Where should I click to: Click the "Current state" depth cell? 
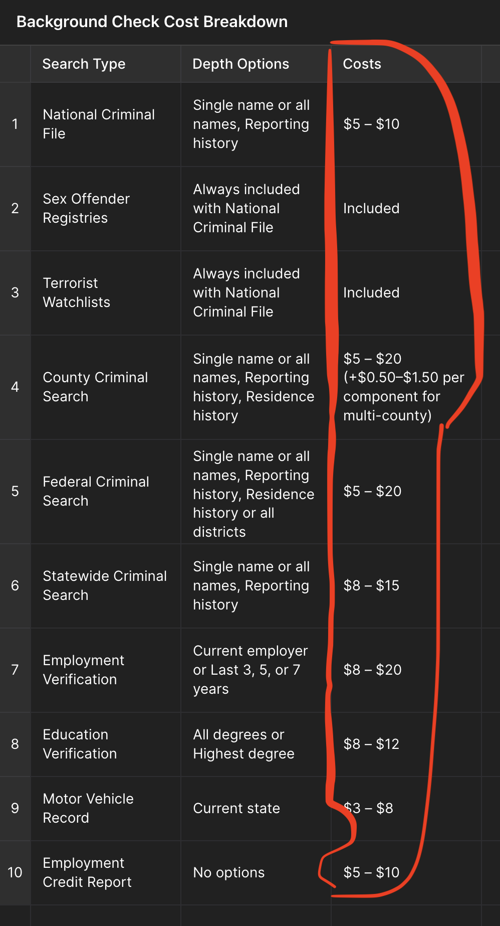click(x=236, y=809)
